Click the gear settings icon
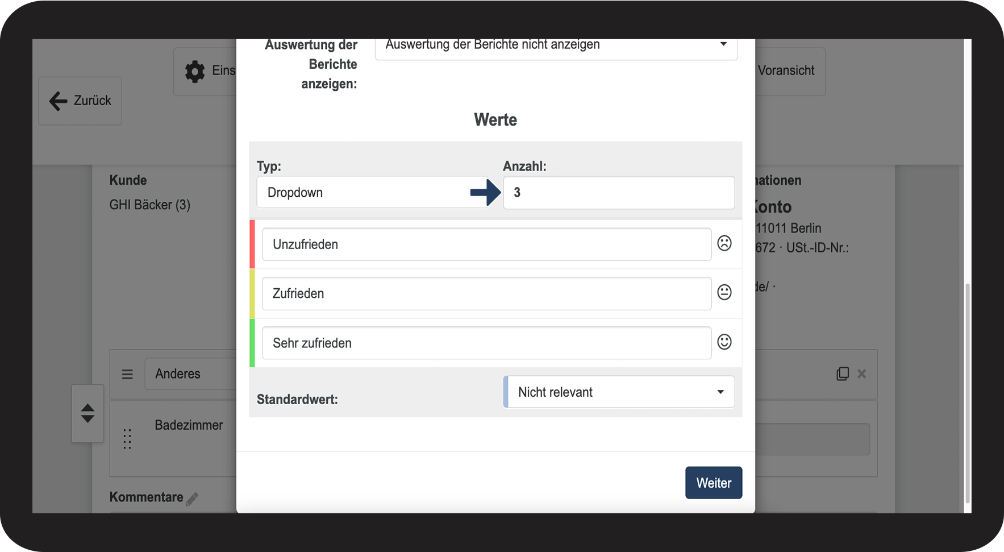 pos(195,72)
